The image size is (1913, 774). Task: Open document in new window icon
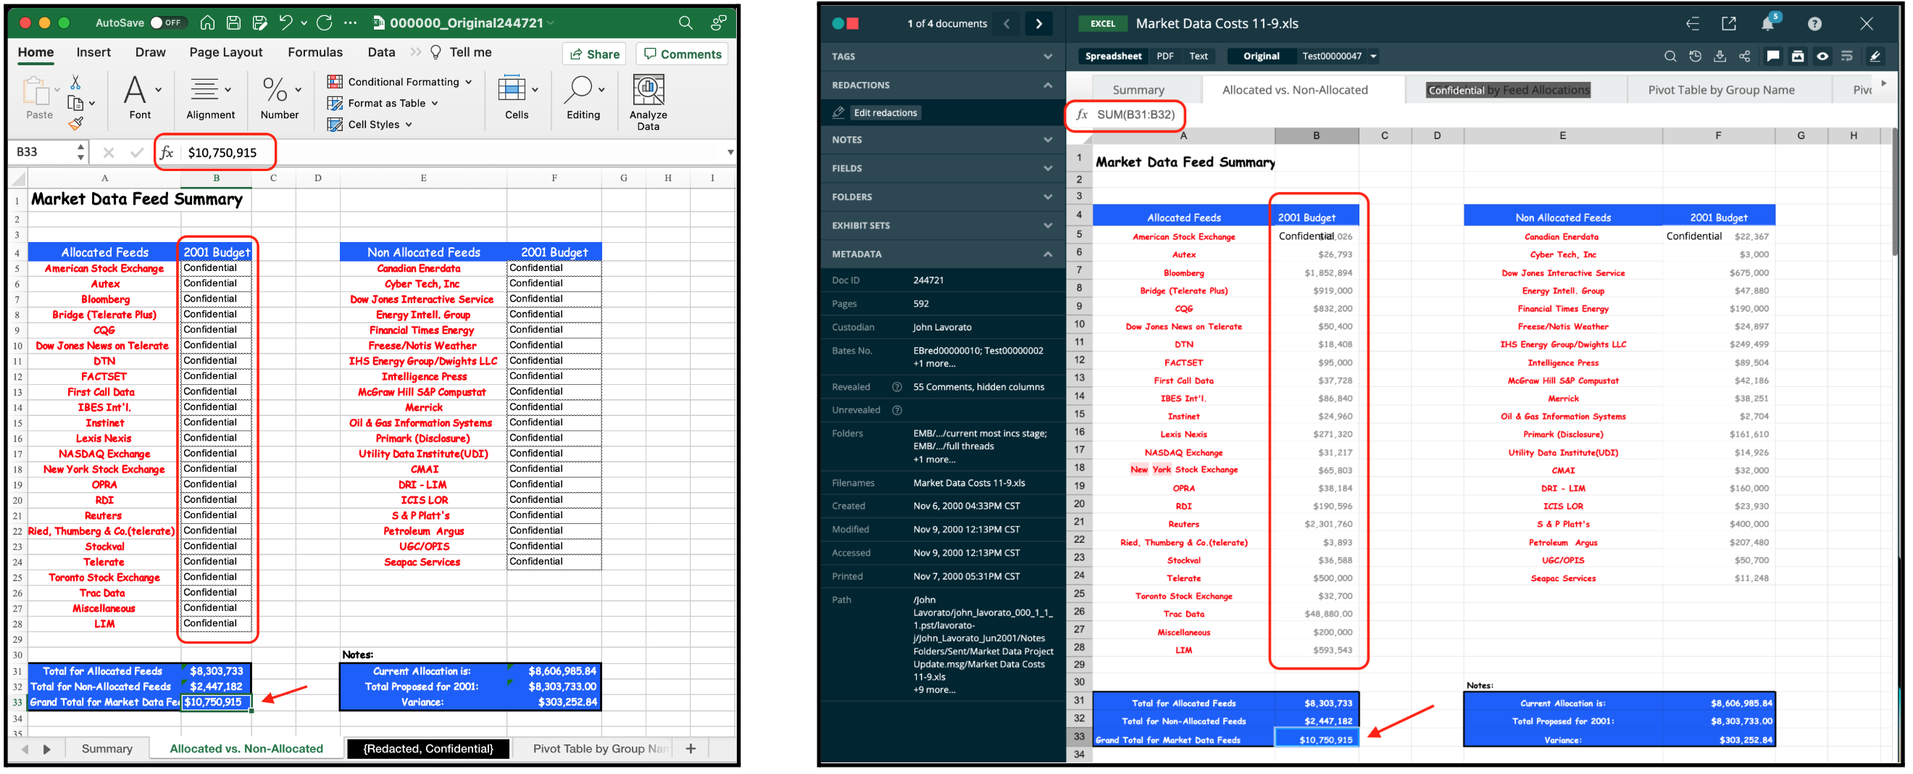[x=1729, y=24]
